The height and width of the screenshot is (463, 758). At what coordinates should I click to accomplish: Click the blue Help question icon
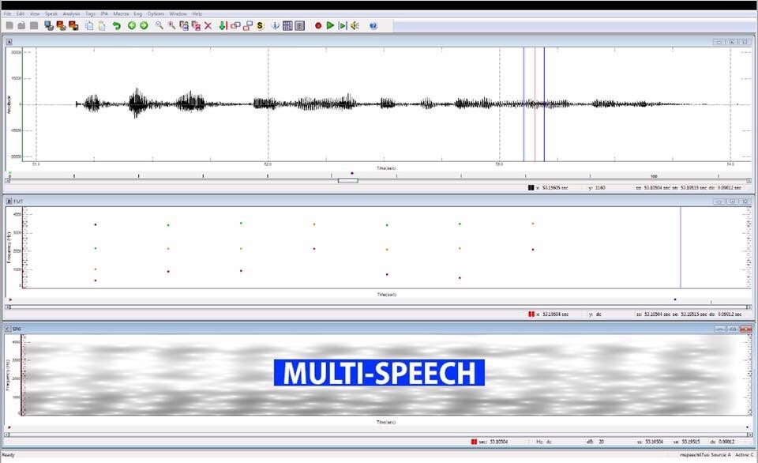pos(373,25)
